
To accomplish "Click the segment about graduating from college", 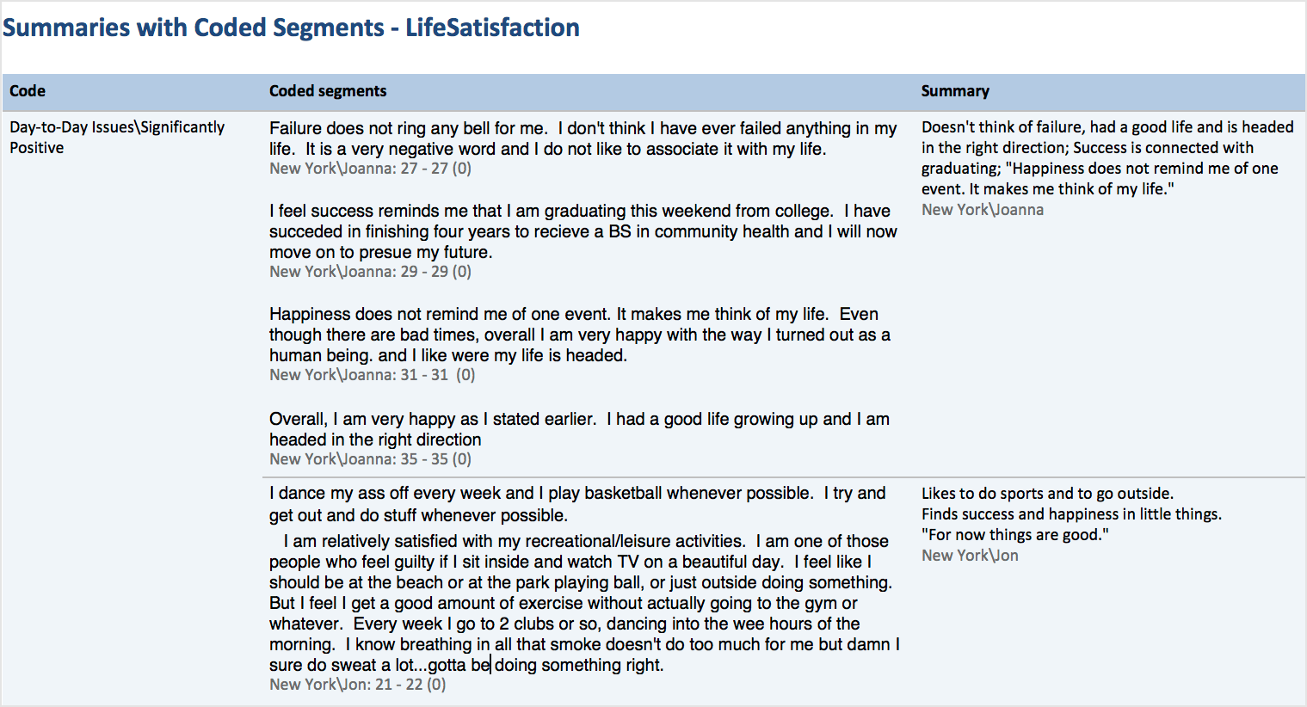I will (x=583, y=231).
